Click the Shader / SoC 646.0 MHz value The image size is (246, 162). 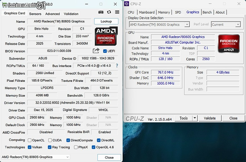166,78
